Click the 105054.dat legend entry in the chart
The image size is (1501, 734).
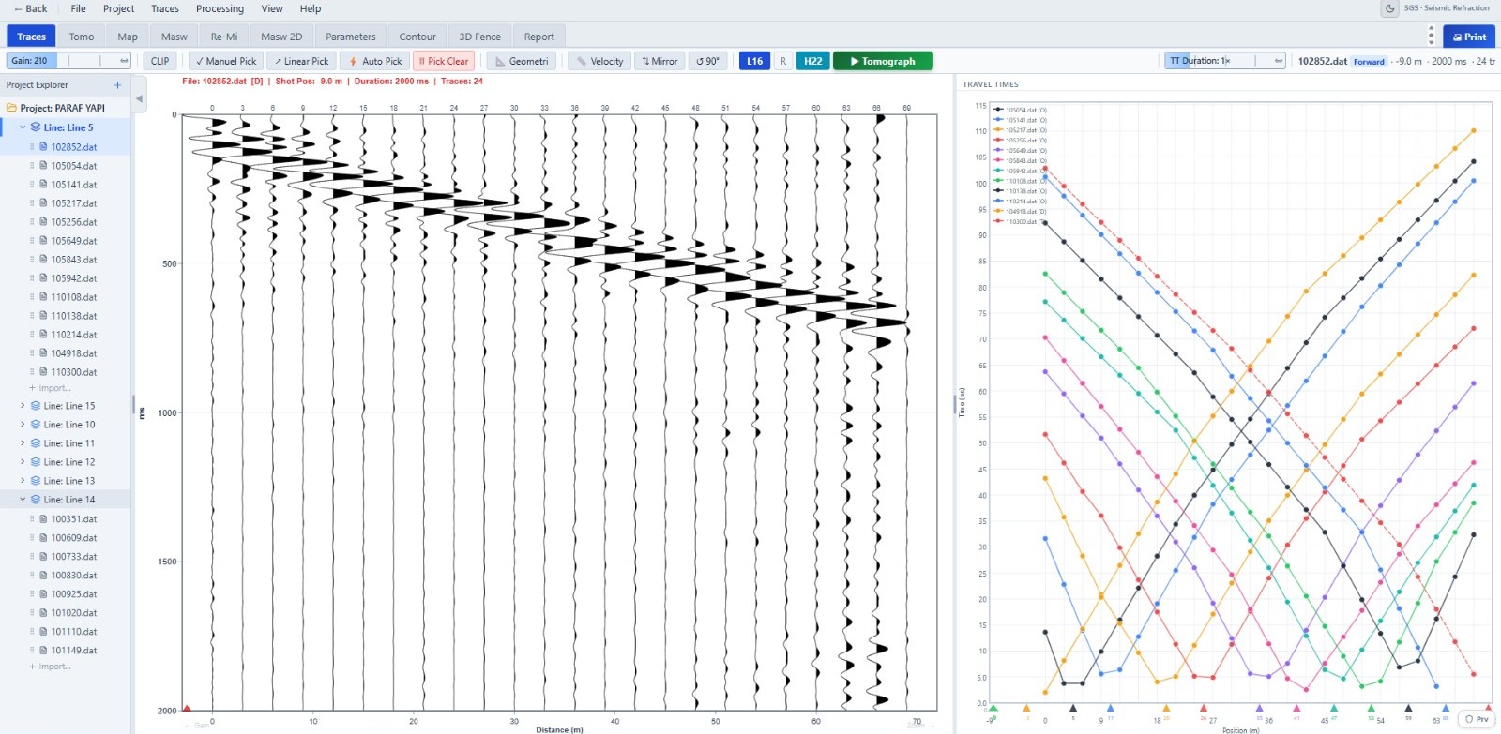click(1021, 110)
